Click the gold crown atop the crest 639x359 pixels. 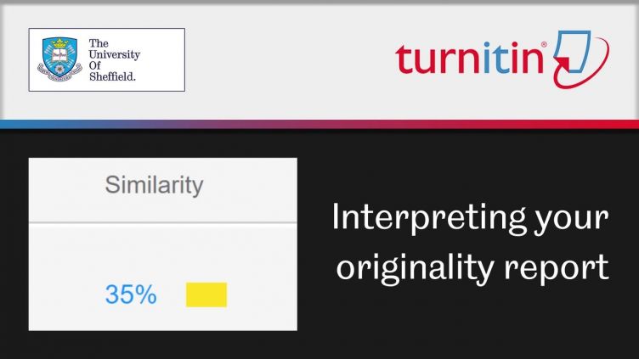[59, 42]
